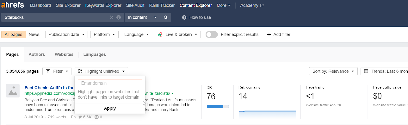The width and height of the screenshot is (408, 125).
Task: Click the article placeholder thumbnail
Action: 13,91
